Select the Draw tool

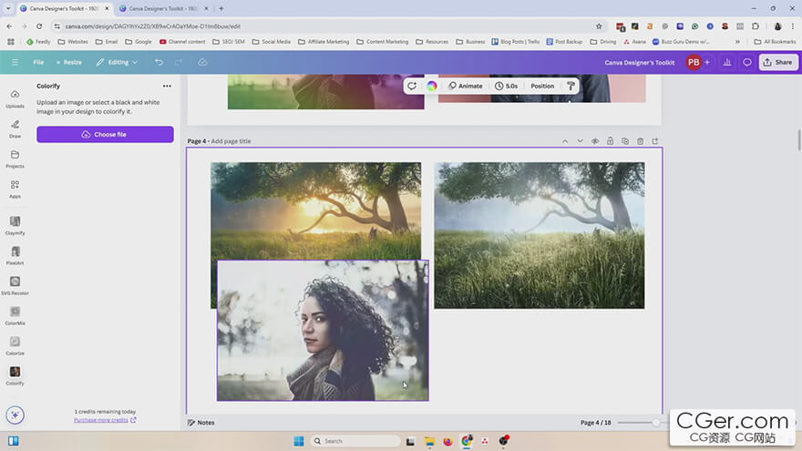click(15, 128)
